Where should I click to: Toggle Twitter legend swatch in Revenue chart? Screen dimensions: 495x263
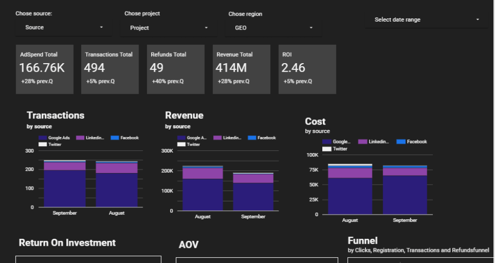[x=182, y=144]
